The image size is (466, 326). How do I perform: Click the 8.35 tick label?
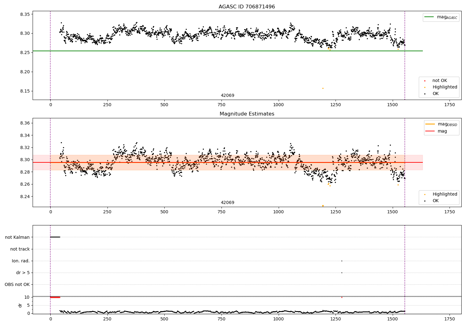(25, 14)
